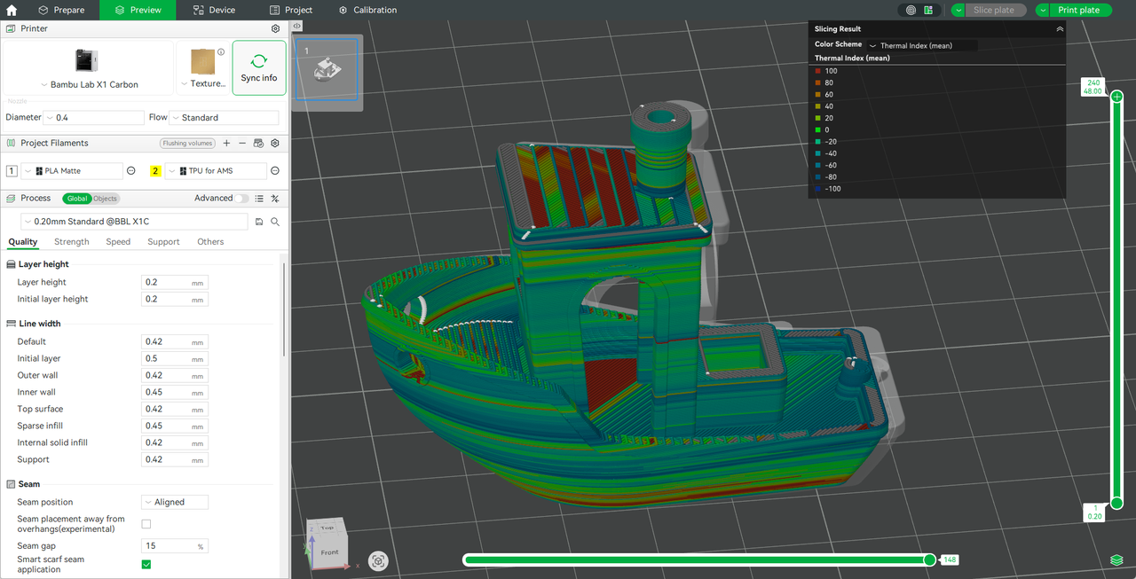The width and height of the screenshot is (1136, 579).
Task: Enable seam placement away from overhangs
Action: tap(146, 524)
